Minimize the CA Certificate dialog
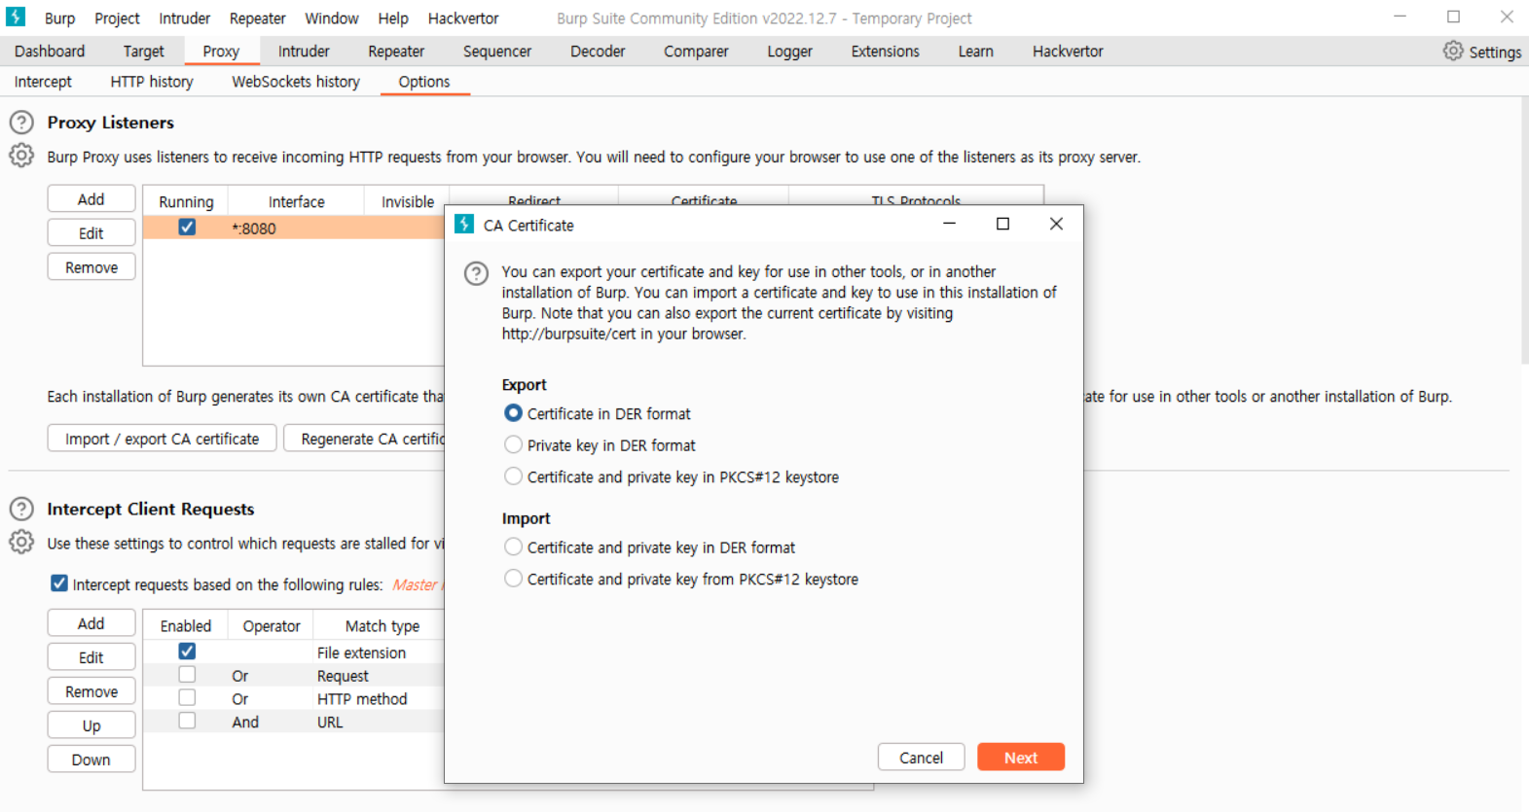The image size is (1529, 812). (x=949, y=224)
